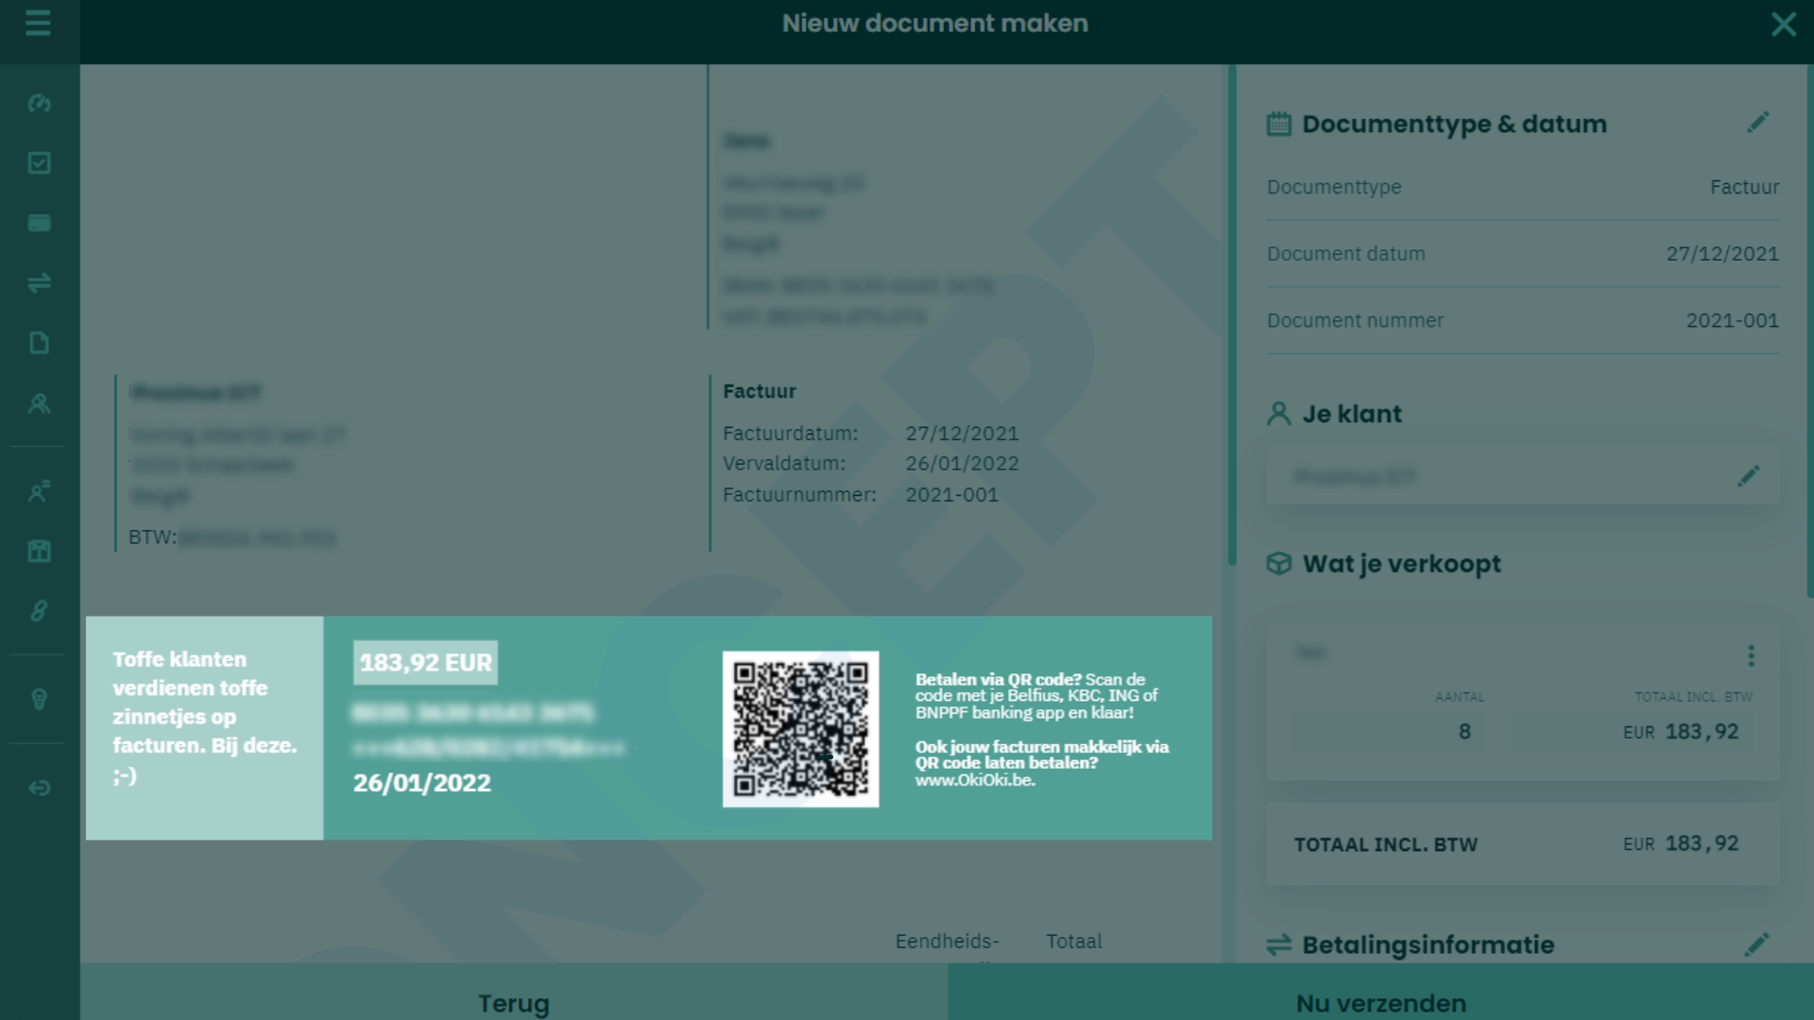
Task: Click the preview pane vertical scrollbar
Action: [1232, 315]
